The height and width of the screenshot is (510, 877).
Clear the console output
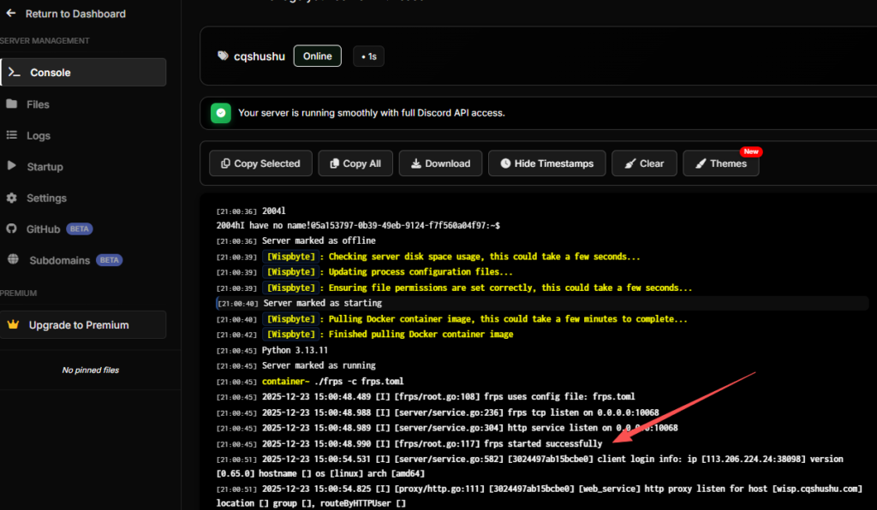pyautogui.click(x=644, y=163)
